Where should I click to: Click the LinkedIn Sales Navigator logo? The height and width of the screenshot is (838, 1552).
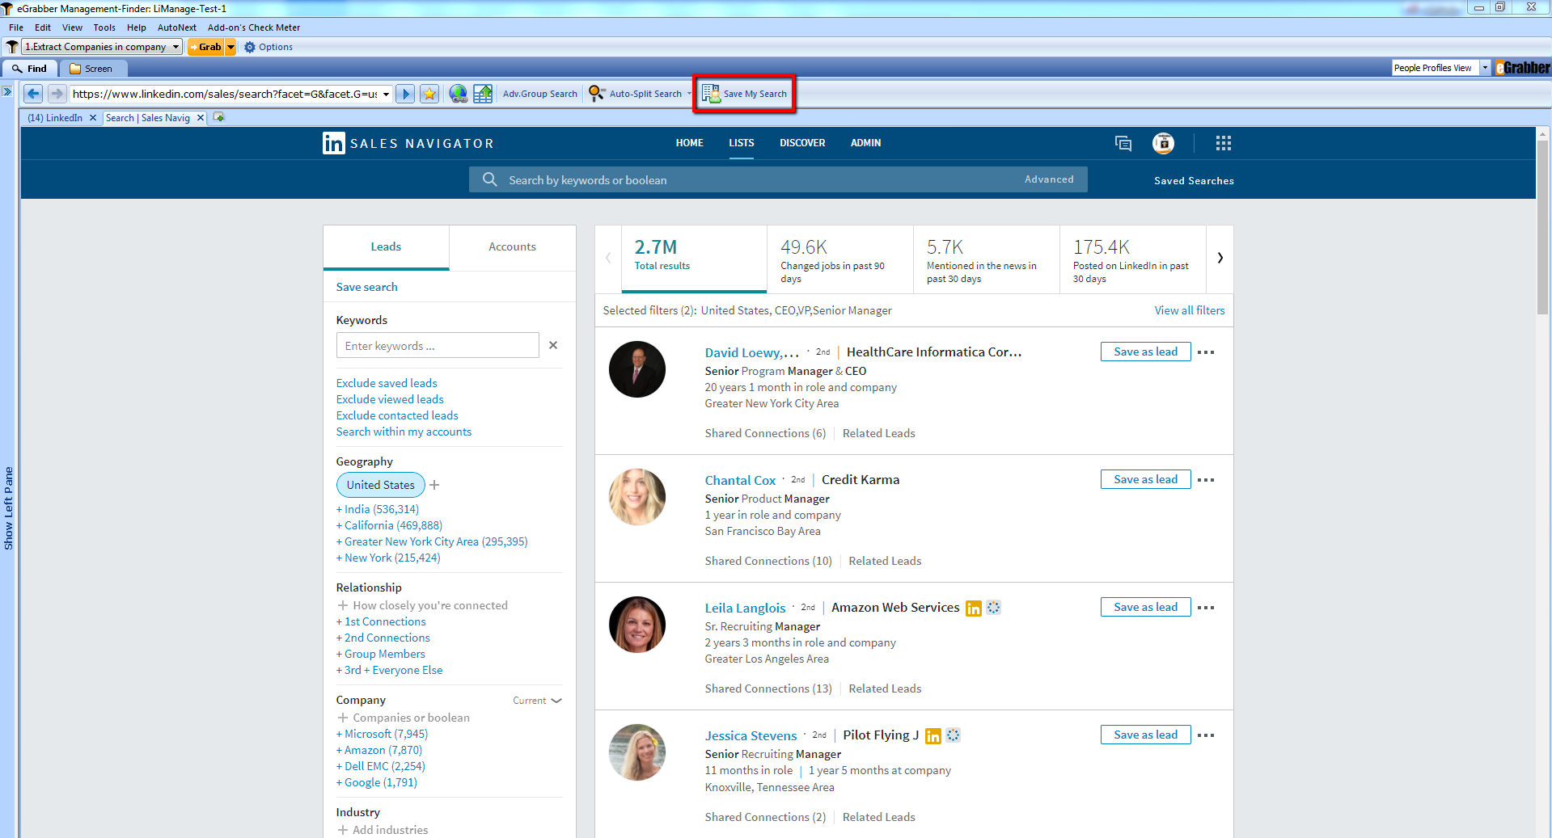[x=408, y=143]
